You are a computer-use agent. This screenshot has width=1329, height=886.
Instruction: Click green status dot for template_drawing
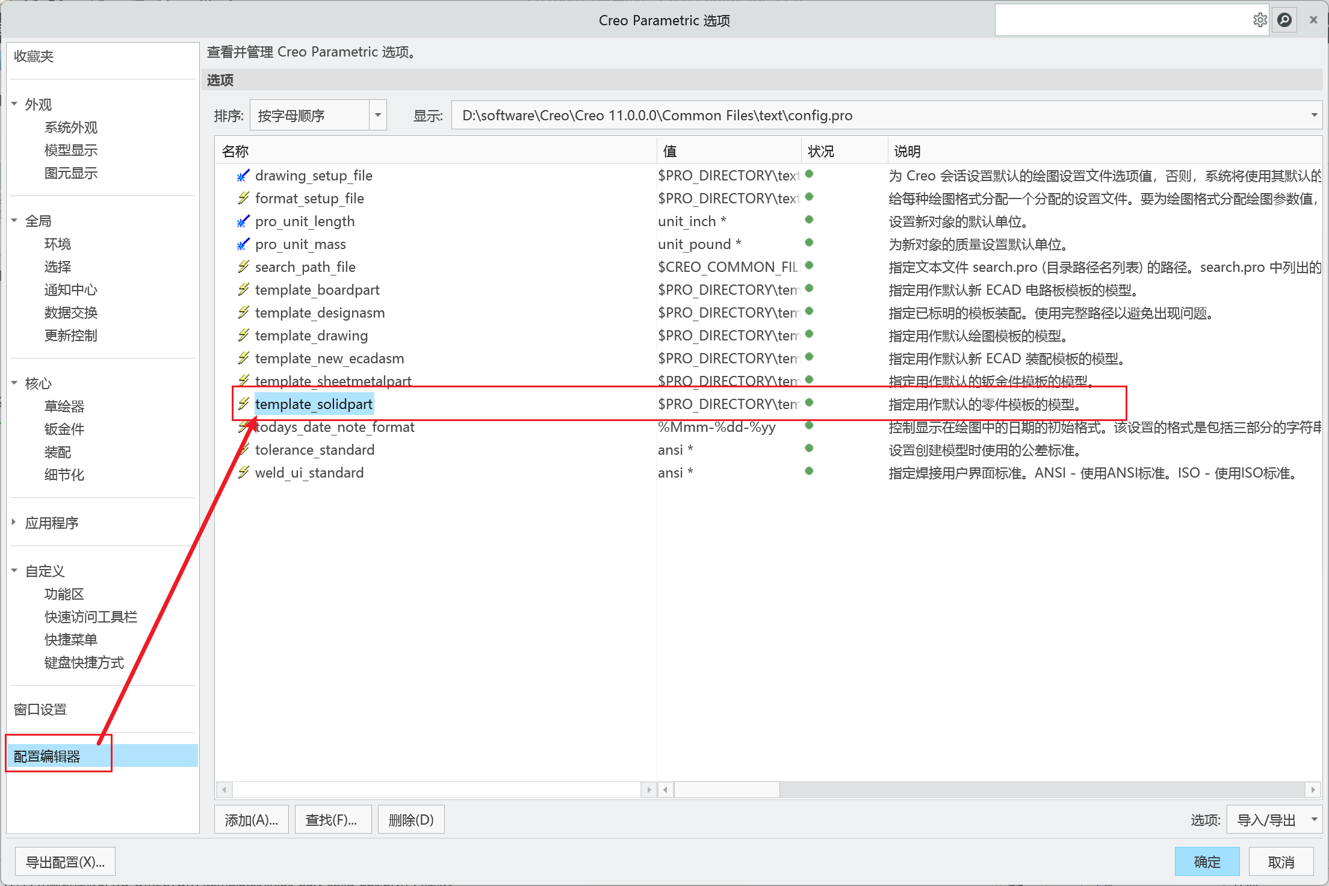(810, 334)
